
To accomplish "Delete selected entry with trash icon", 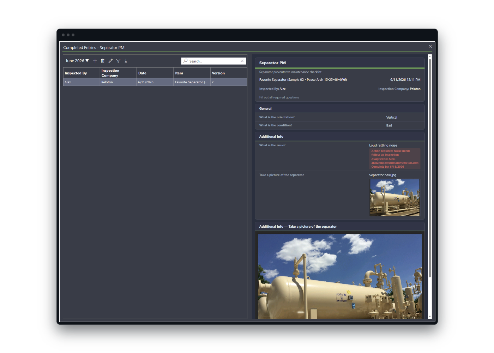I will coord(103,61).
